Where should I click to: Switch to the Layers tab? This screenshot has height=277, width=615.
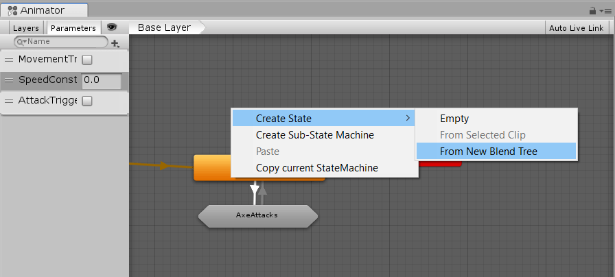[26, 28]
